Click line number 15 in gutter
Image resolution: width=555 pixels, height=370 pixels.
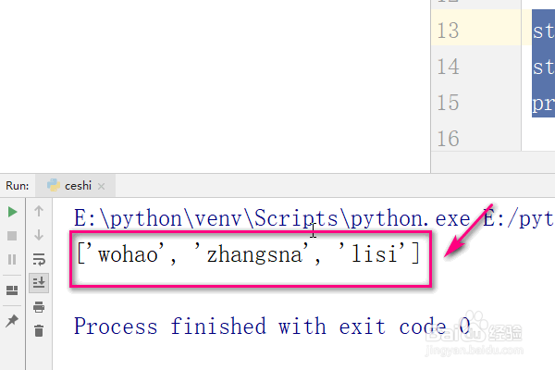(x=448, y=103)
